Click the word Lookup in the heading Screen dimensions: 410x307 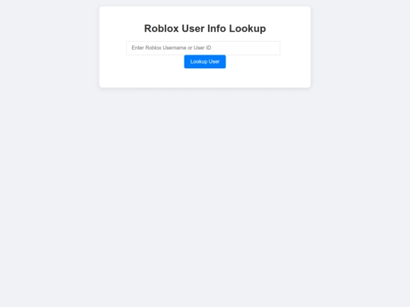click(x=248, y=29)
